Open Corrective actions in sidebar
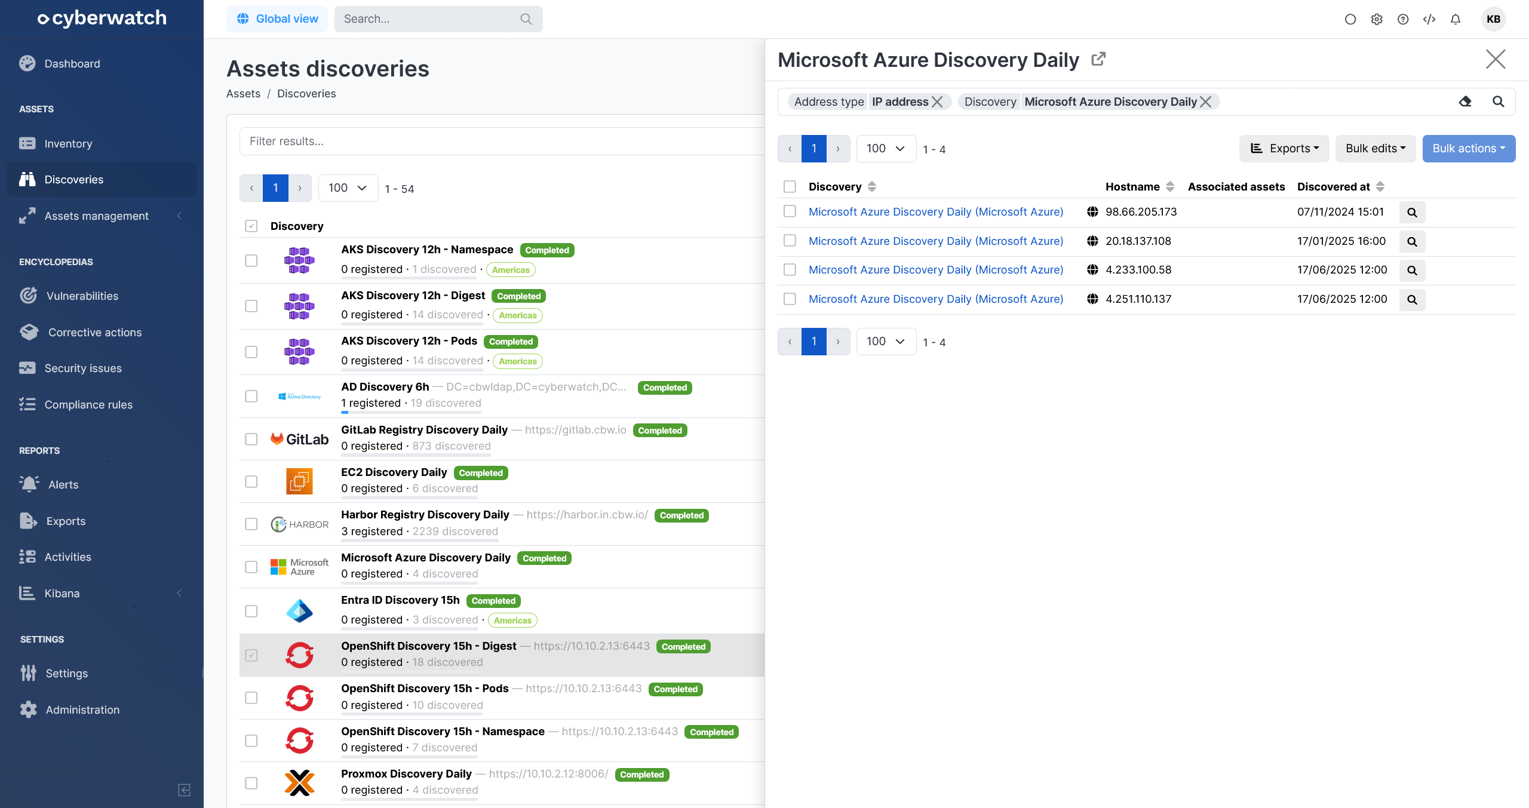The width and height of the screenshot is (1529, 808). point(102,332)
